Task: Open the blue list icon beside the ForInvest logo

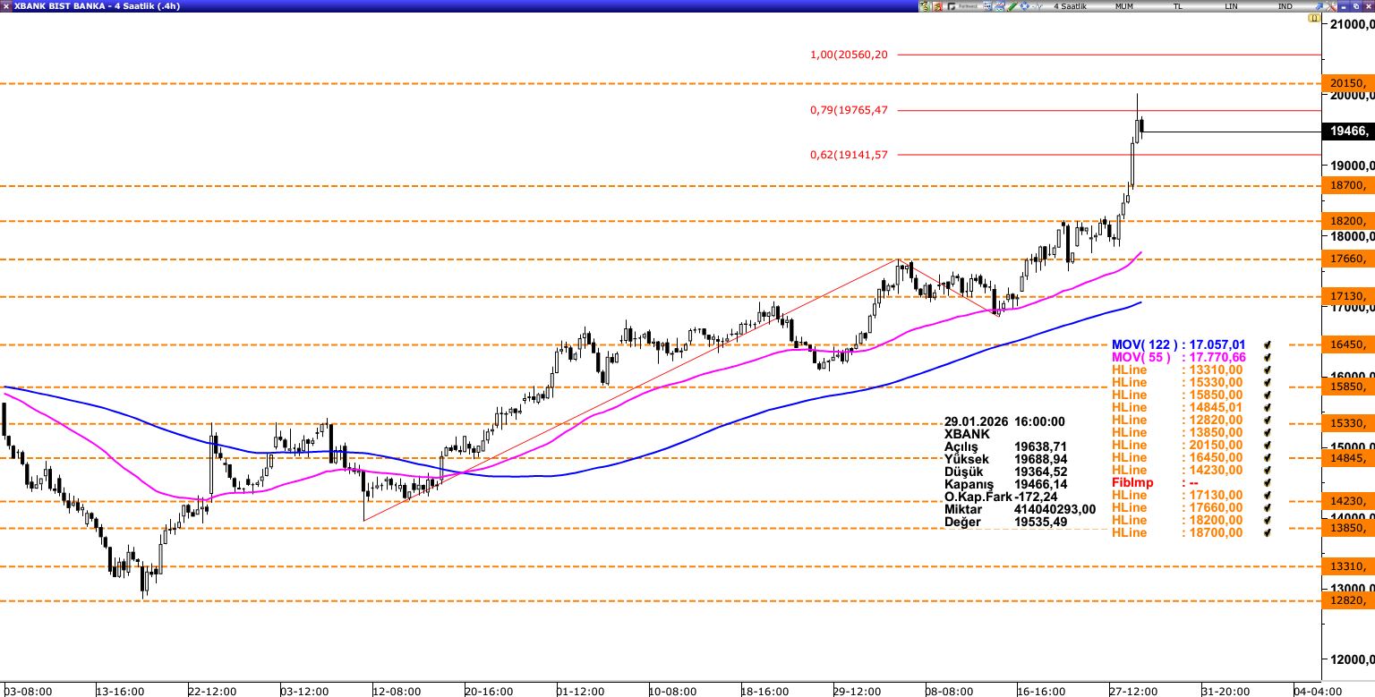Action: pos(987,6)
